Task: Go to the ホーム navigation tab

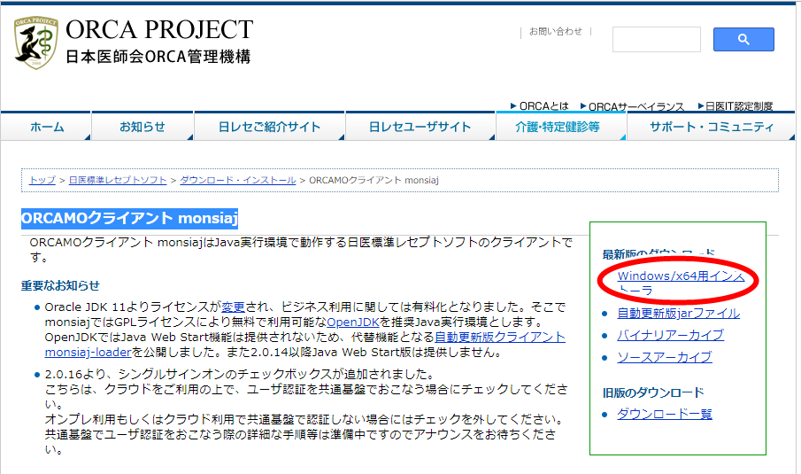Action: 47,127
